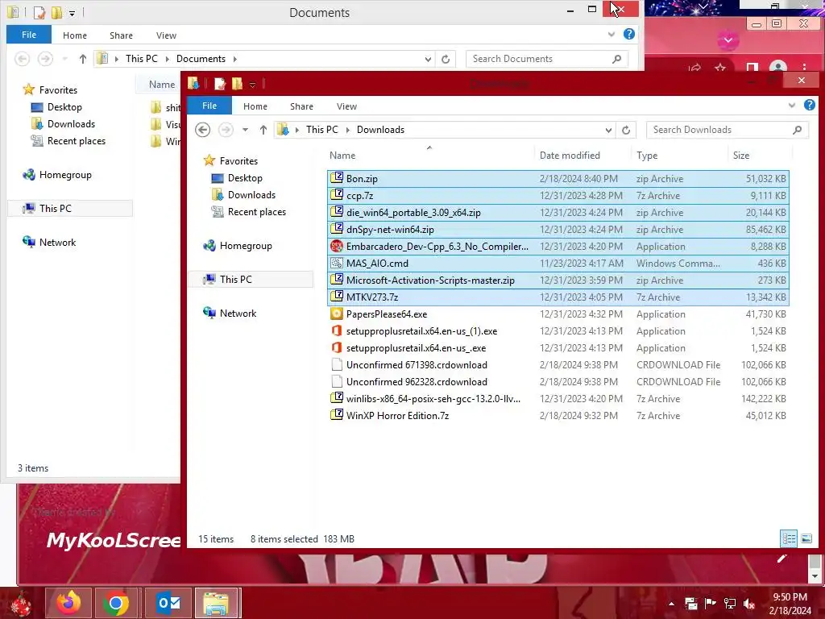Open address bar history dropdown in Downloads
The image size is (825, 619).
(x=608, y=130)
